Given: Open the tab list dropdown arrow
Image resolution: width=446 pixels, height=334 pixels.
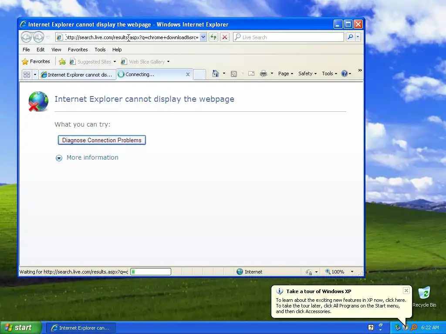Looking at the screenshot, I should 35,74.
